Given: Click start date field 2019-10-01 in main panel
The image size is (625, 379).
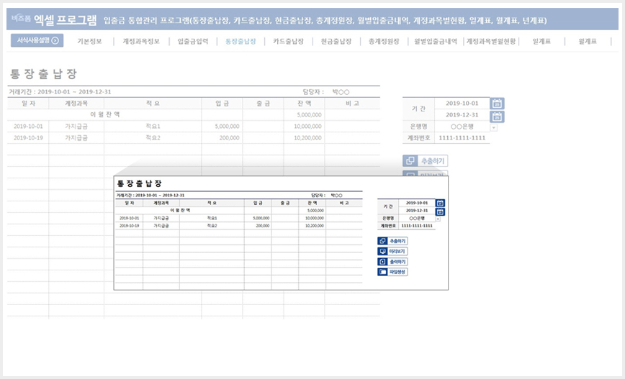Looking at the screenshot, I should (x=462, y=103).
